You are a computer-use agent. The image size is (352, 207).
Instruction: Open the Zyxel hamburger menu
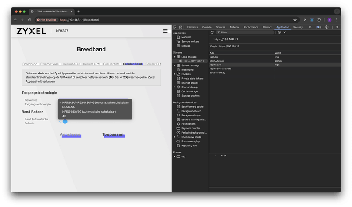165,31
